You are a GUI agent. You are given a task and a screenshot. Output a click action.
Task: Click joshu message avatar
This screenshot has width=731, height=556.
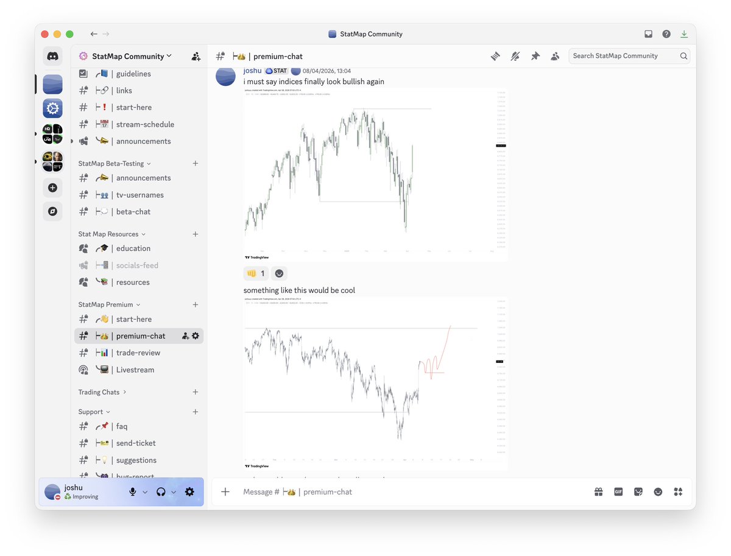pyautogui.click(x=225, y=77)
